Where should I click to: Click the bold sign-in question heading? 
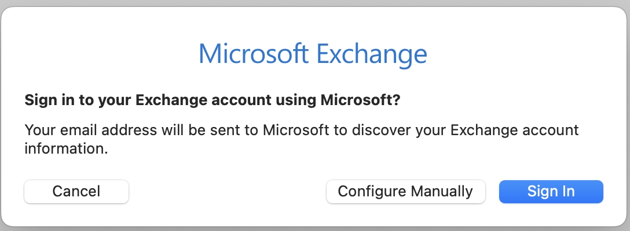(x=213, y=100)
